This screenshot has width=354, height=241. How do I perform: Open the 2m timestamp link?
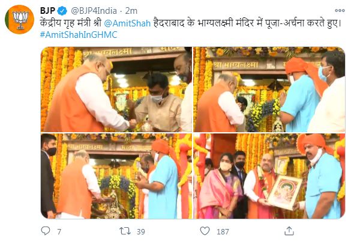[131, 11]
